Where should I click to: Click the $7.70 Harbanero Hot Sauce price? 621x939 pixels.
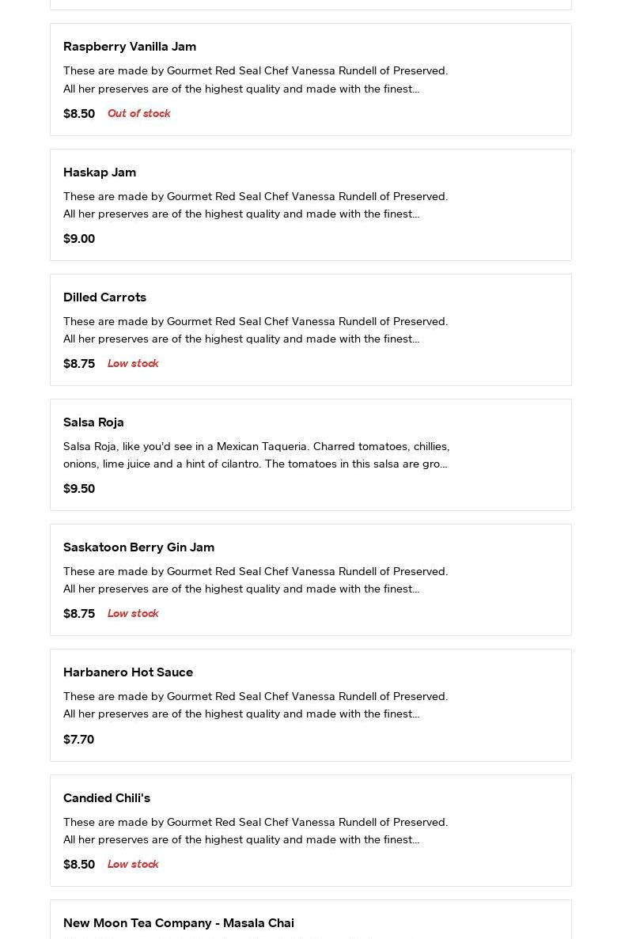(78, 740)
